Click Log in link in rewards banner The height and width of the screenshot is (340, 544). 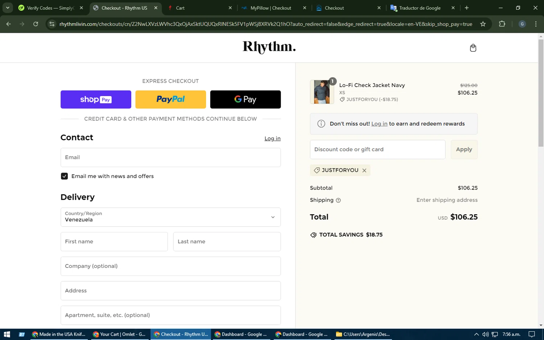[379, 124]
